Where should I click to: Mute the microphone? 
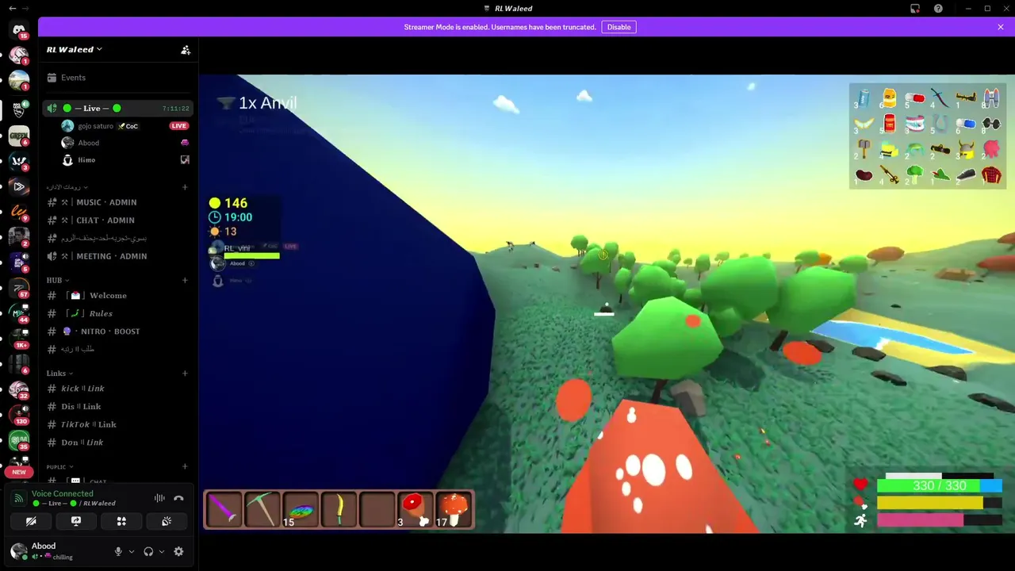tap(118, 551)
